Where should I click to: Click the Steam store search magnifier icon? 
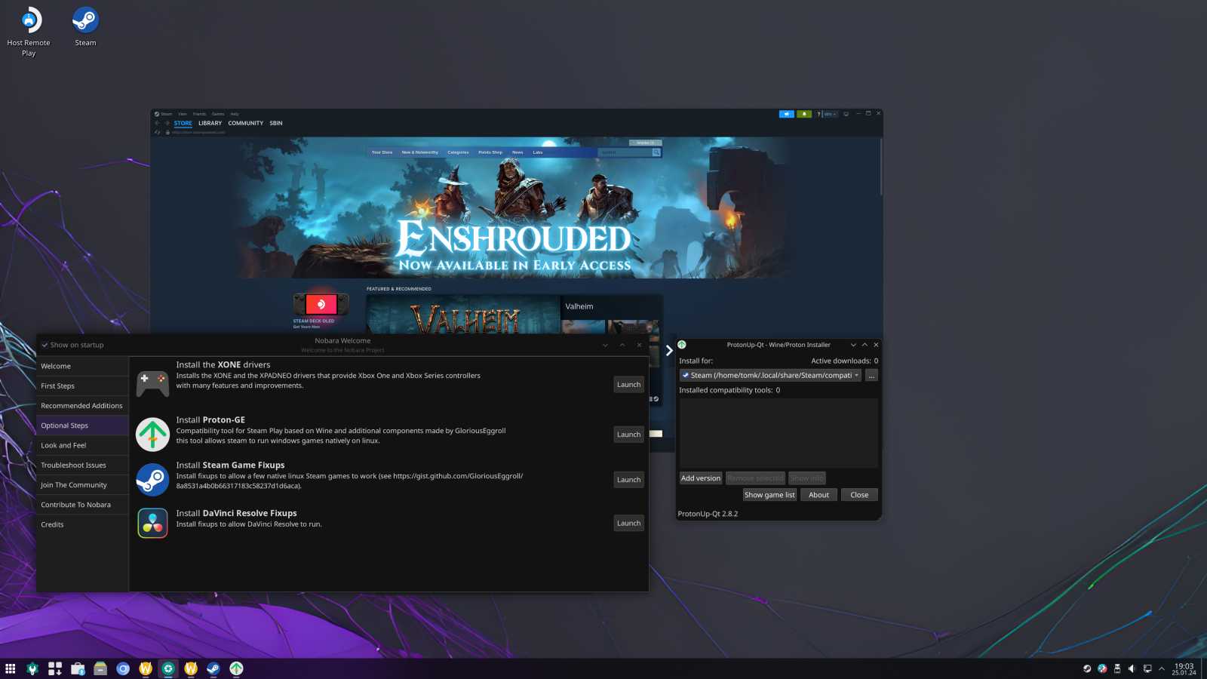click(656, 152)
